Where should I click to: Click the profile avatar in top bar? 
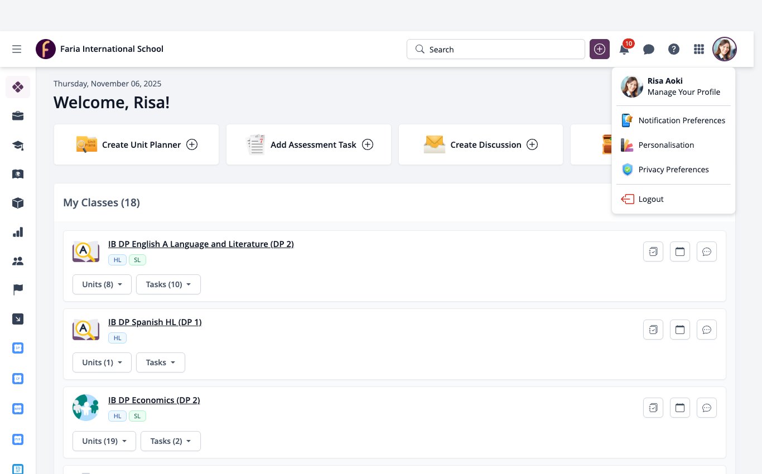725,49
